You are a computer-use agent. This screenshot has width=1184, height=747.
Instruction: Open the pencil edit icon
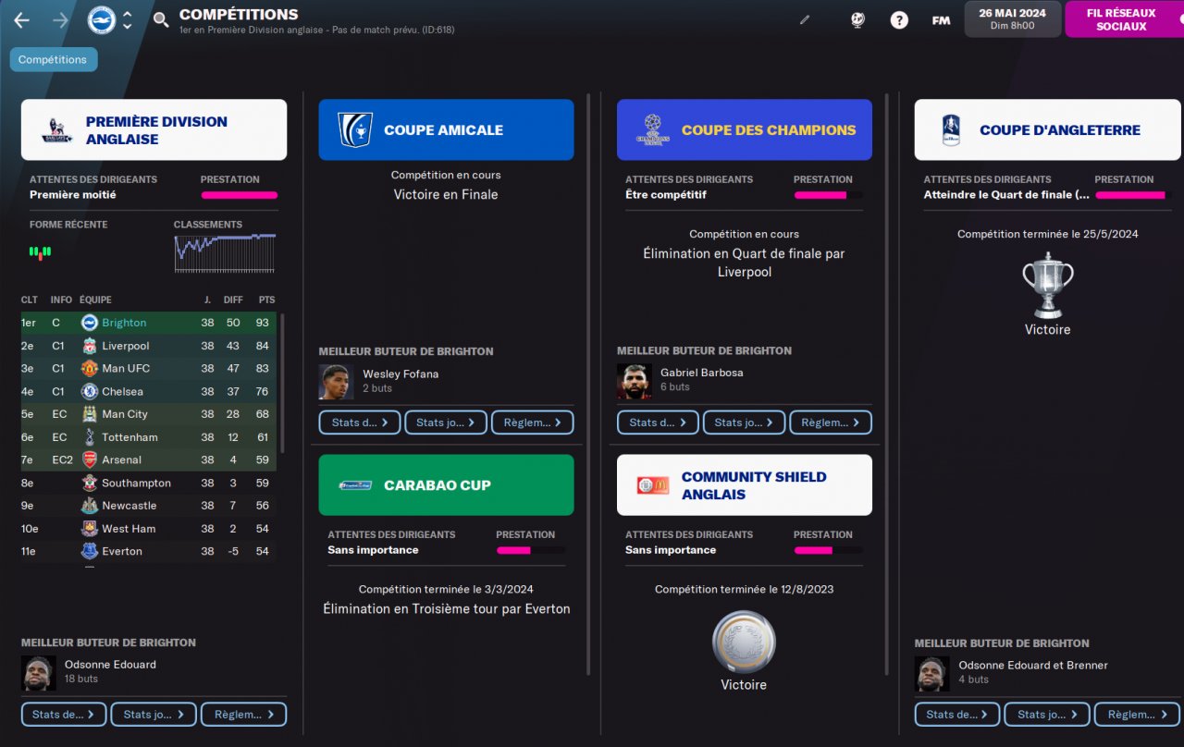point(805,19)
